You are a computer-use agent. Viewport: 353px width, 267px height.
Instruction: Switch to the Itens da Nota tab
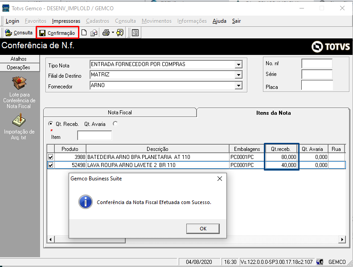(x=273, y=113)
